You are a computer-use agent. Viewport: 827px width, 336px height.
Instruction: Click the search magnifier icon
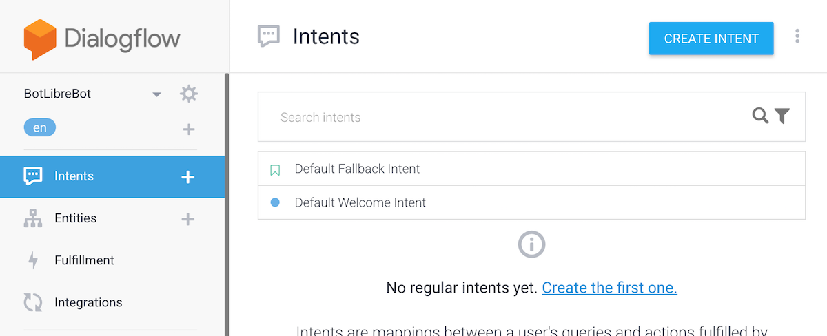pos(760,116)
